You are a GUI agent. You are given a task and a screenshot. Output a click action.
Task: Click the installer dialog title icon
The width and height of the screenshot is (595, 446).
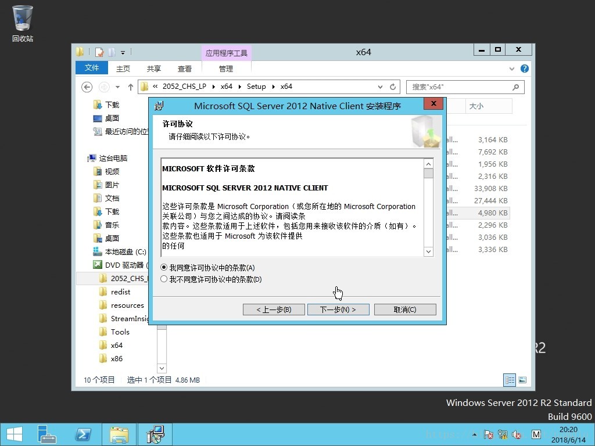coord(159,106)
